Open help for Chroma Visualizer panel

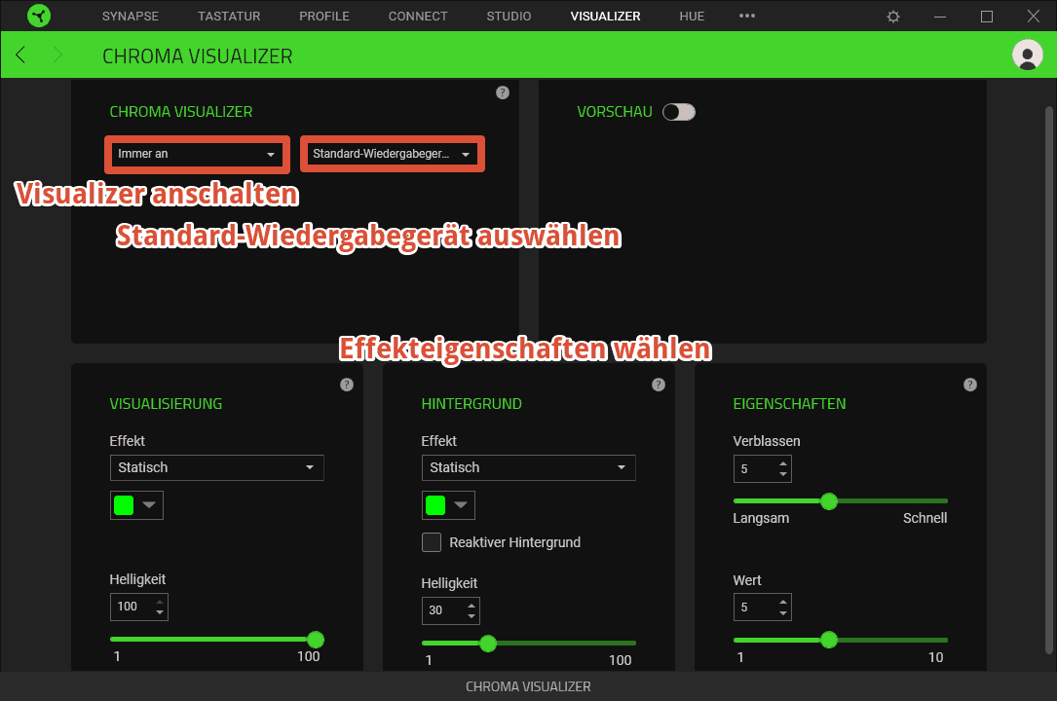point(503,92)
